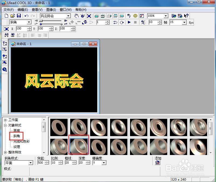Expand the 工作室 tree node

pos(5,120)
